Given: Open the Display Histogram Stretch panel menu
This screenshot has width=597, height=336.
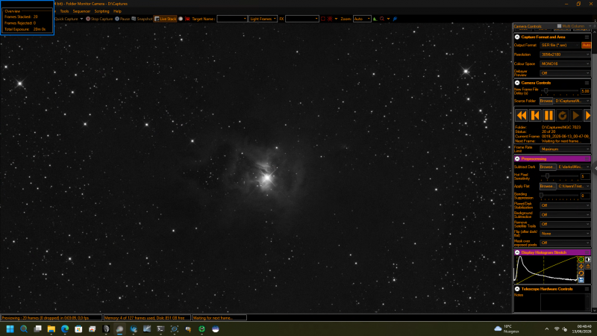Looking at the screenshot, I should click(587, 252).
